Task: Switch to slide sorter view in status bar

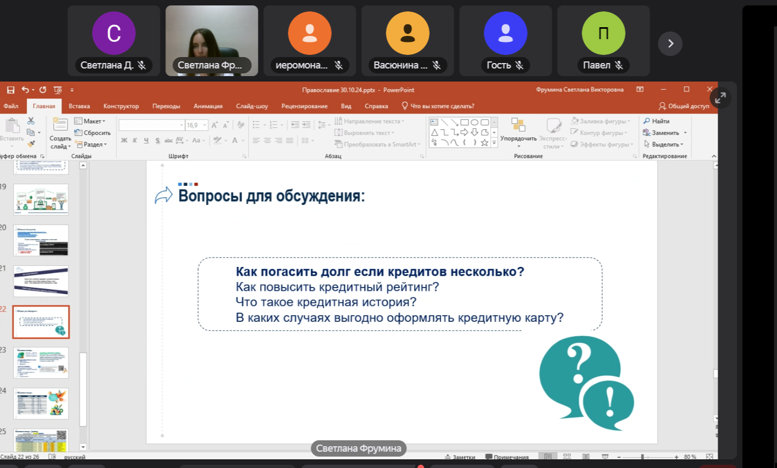Action: 566,457
